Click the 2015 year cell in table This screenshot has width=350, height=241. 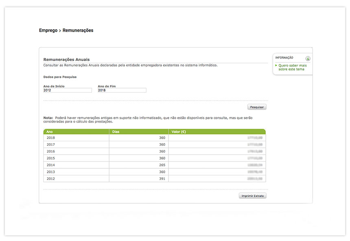click(x=51, y=158)
